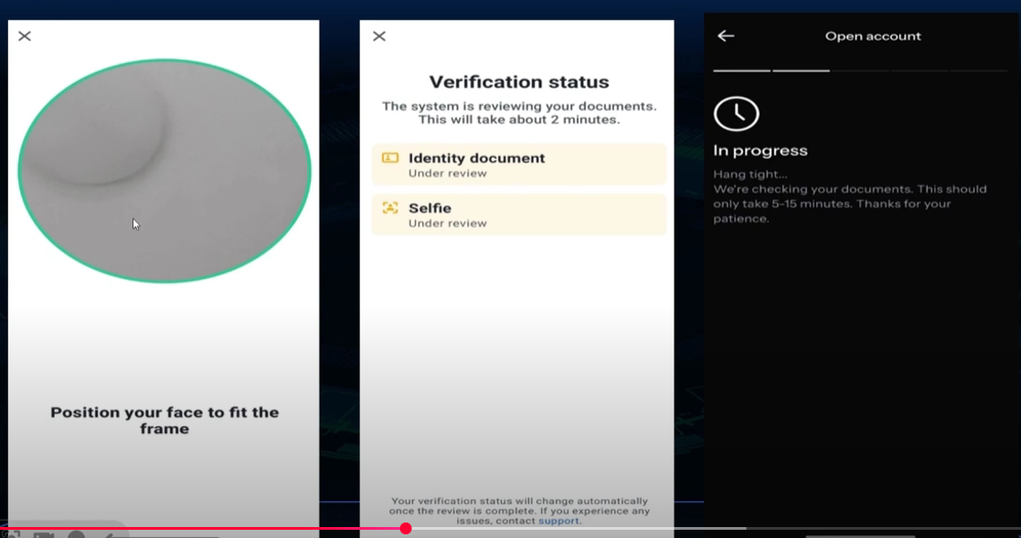Open the Identity document review row
Image resolution: width=1021 pixels, height=538 pixels.
pos(518,164)
